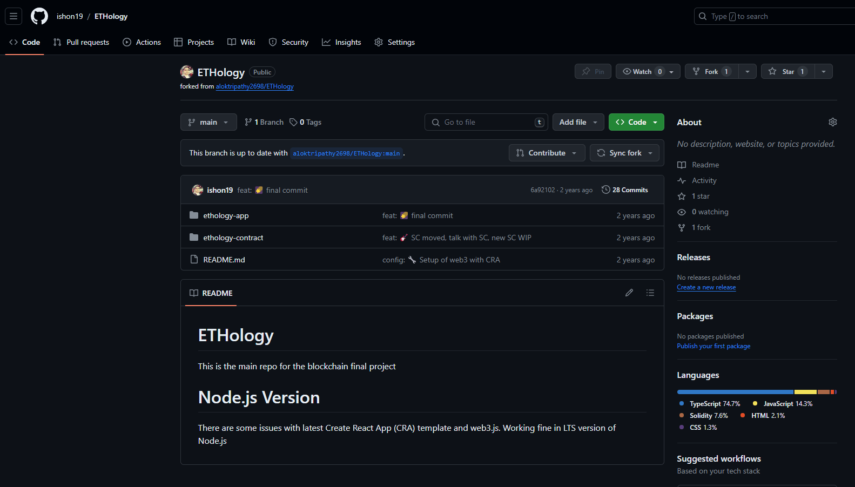Open the HTML 2.1% language link
The width and height of the screenshot is (855, 487).
(763, 415)
